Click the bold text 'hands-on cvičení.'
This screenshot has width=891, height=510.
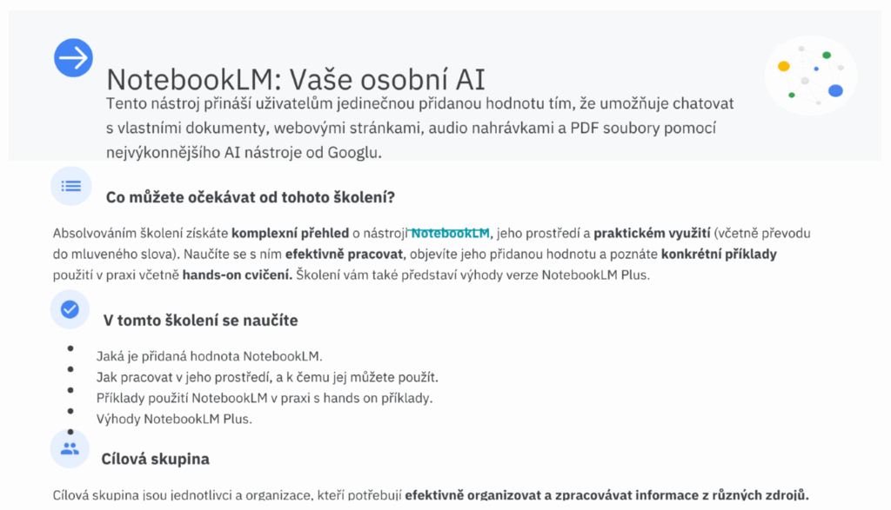click(237, 275)
